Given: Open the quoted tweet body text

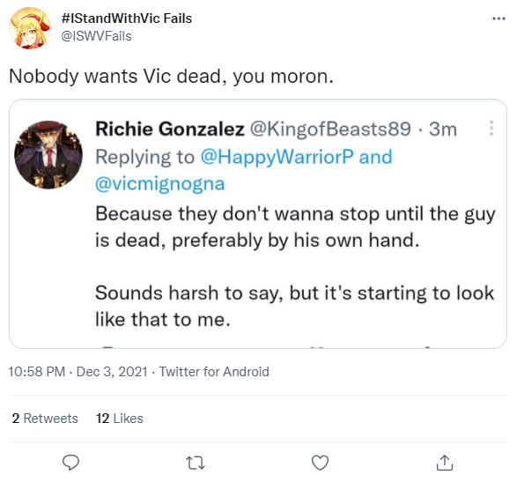Looking at the screenshot, I should [295, 266].
